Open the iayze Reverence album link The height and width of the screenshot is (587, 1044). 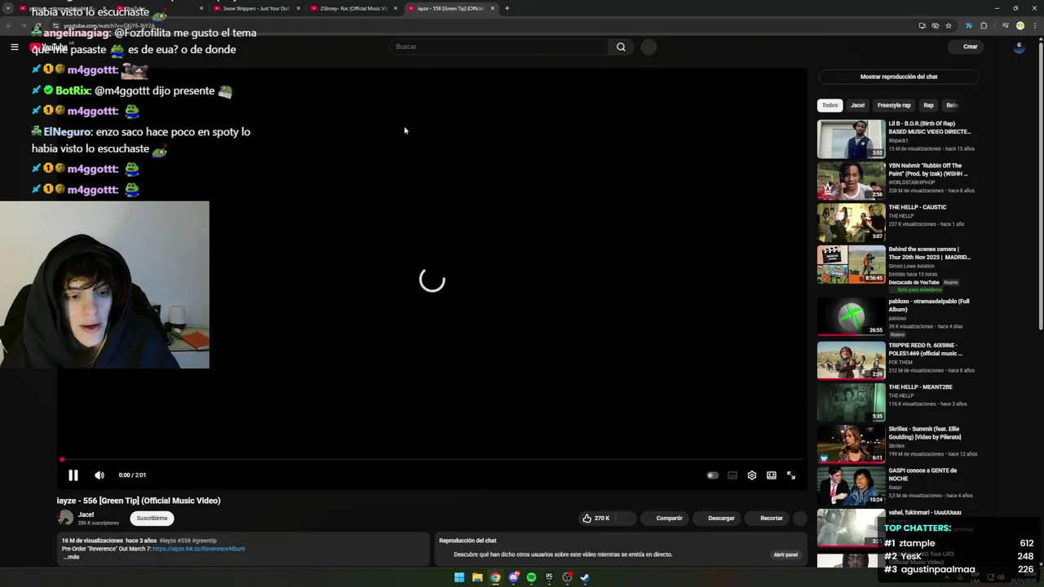tap(198, 549)
